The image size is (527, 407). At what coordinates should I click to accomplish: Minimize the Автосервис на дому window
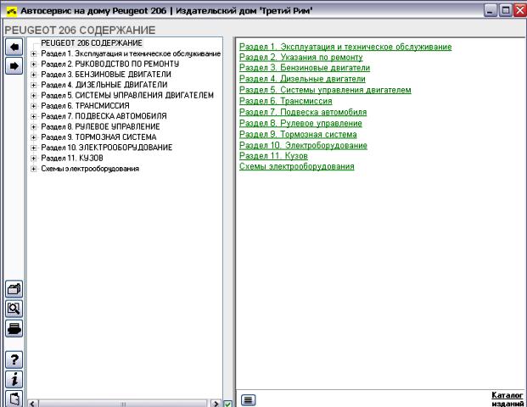pyautogui.click(x=491, y=11)
